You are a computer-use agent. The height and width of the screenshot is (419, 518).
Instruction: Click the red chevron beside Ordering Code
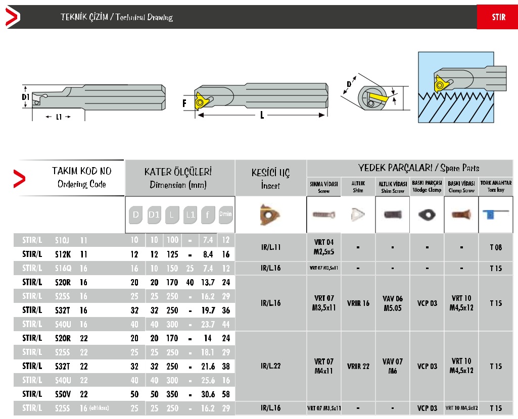[19, 179]
